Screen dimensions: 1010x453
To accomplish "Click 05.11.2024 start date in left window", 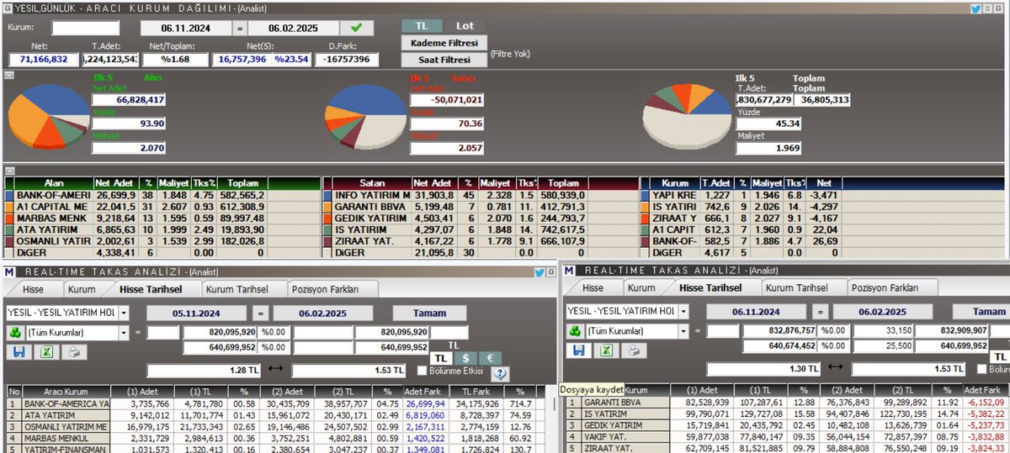I will click(x=197, y=313).
